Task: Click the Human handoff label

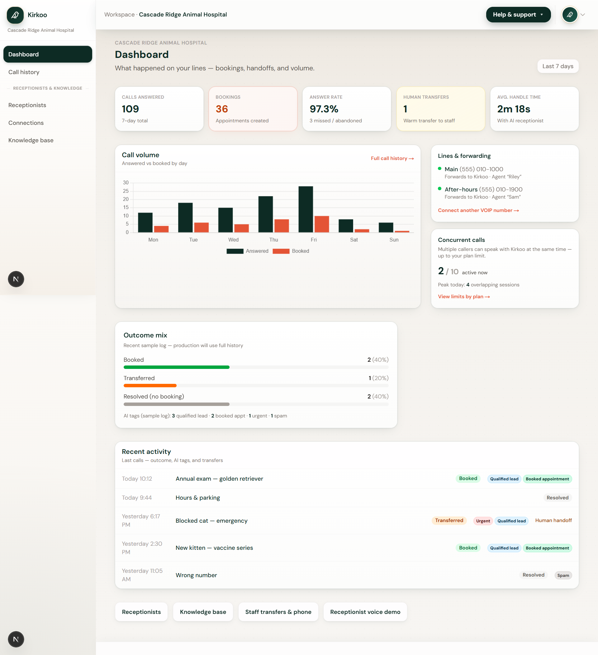Action: 553,521
